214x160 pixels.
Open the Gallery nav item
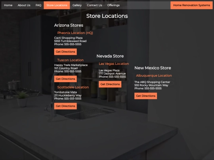(x=77, y=5)
